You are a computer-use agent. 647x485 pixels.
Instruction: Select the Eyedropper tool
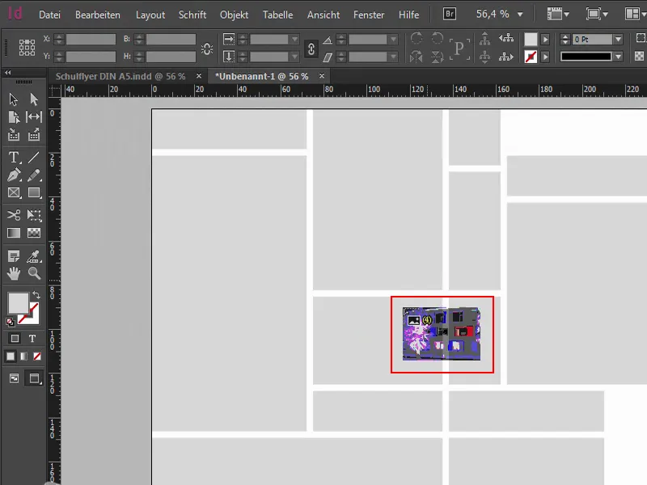point(34,256)
